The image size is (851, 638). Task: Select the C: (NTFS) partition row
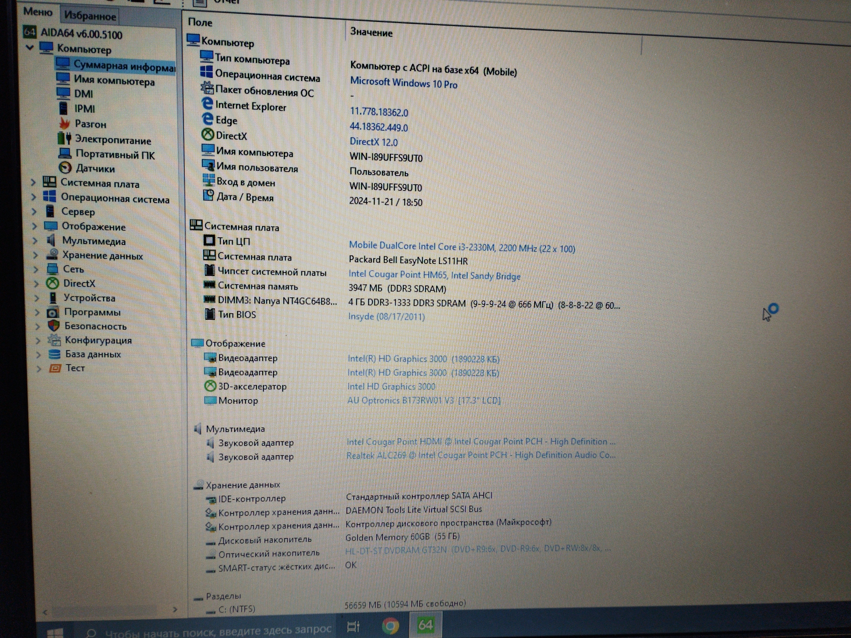click(x=335, y=607)
